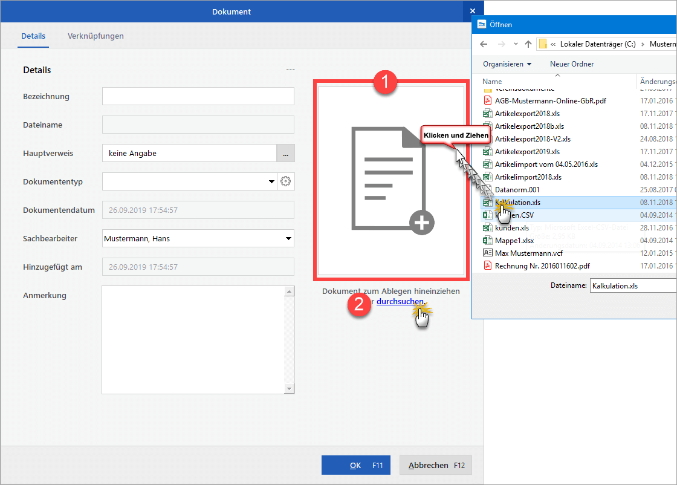The width and height of the screenshot is (677, 485).
Task: Click the Hauptverweis field 'keine Angabe'
Action: click(189, 154)
